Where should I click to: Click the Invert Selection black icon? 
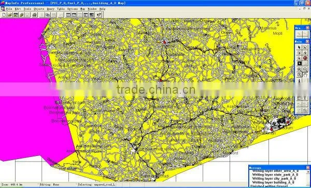point(299,64)
